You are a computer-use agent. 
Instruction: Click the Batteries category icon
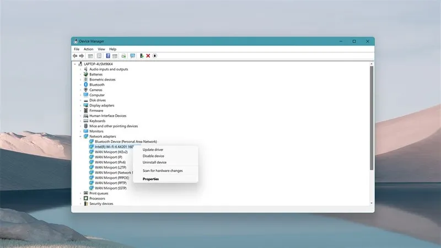click(85, 74)
